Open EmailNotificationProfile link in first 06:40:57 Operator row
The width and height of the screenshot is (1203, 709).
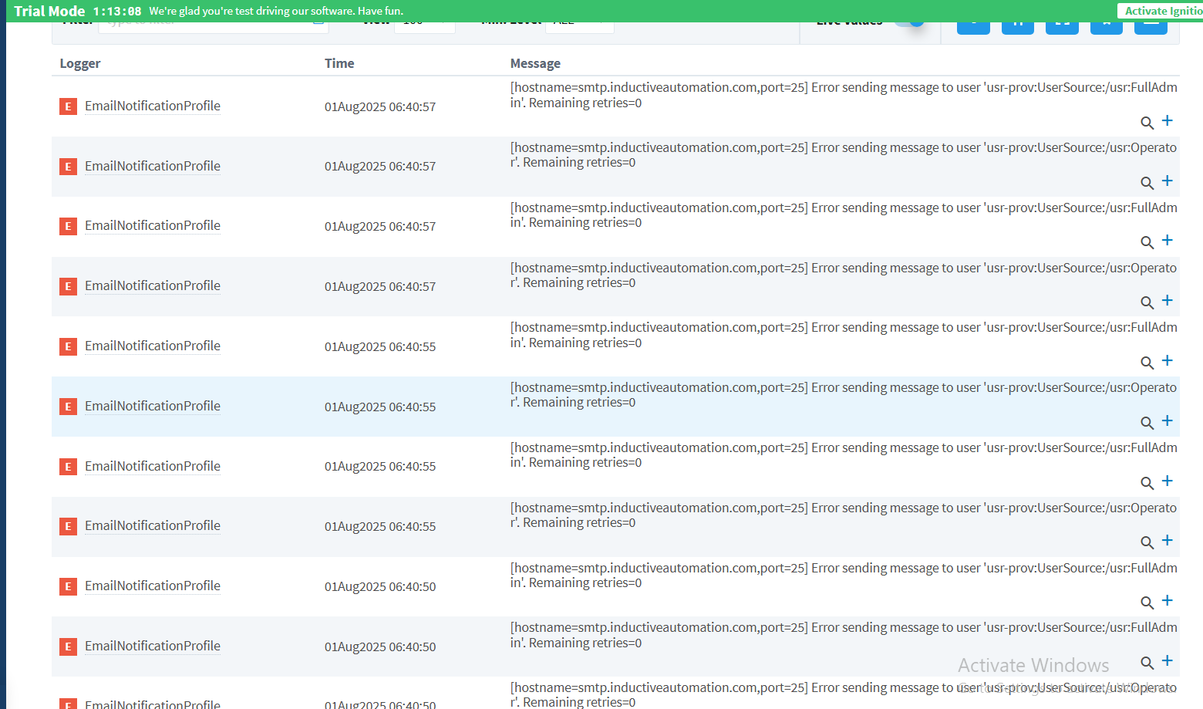coord(153,166)
